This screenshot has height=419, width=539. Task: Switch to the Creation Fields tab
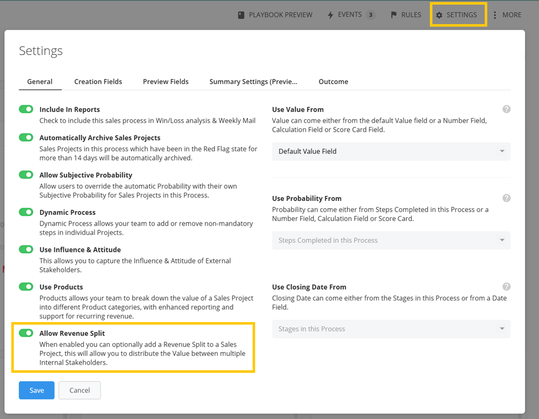tap(98, 82)
